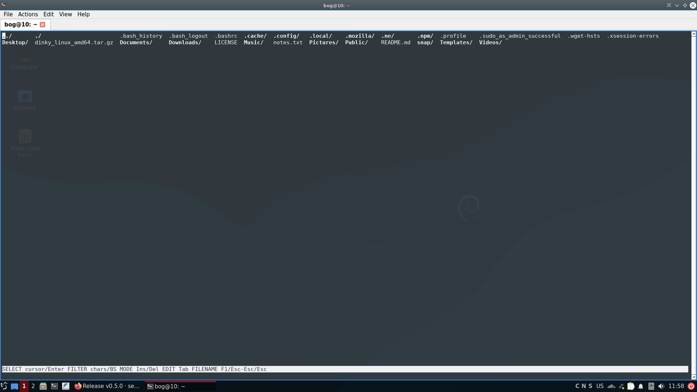697x392 pixels.
Task: Select the Desktop/ directory
Action: pos(15,43)
